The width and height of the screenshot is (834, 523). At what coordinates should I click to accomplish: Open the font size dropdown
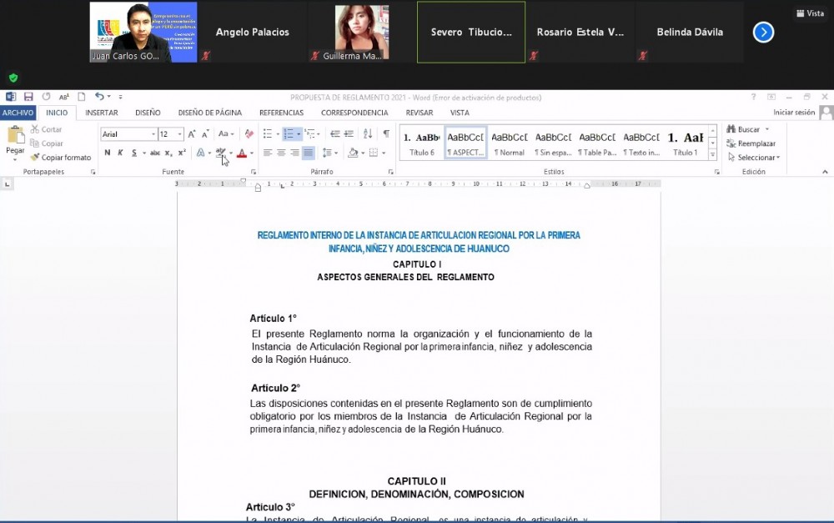(179, 134)
